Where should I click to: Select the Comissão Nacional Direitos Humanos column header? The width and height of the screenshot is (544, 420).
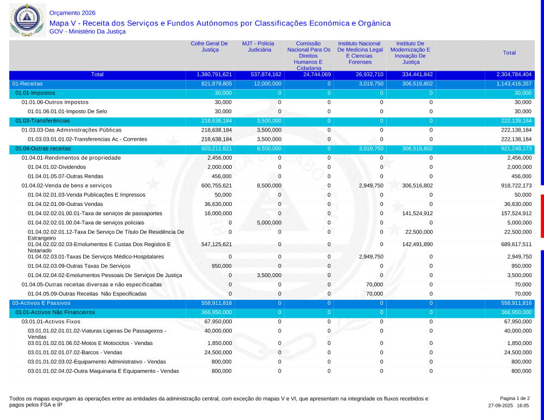click(308, 55)
